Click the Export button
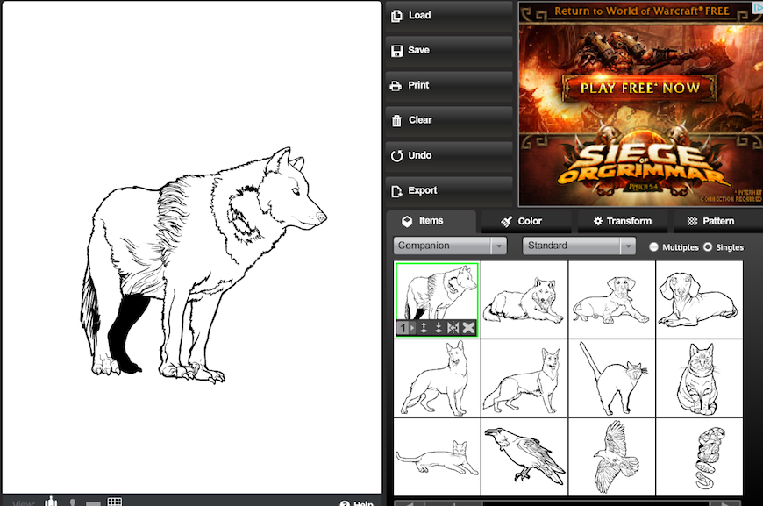Screen dimensions: 763x506 tap(448, 190)
